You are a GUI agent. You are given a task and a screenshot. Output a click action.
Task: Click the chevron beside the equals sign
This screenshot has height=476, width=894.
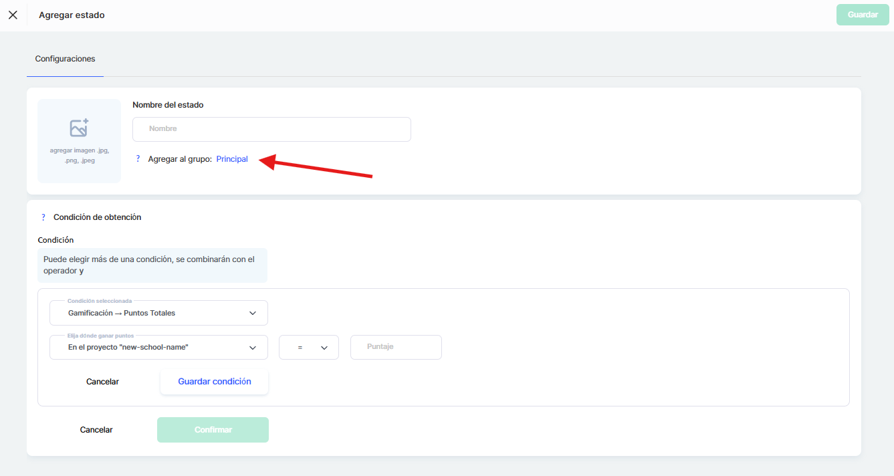point(324,348)
